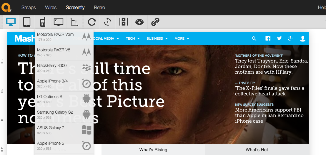Screen dimensions: 326x155
Task: Open the Best Picture nominees headline
Action: click(x=91, y=93)
